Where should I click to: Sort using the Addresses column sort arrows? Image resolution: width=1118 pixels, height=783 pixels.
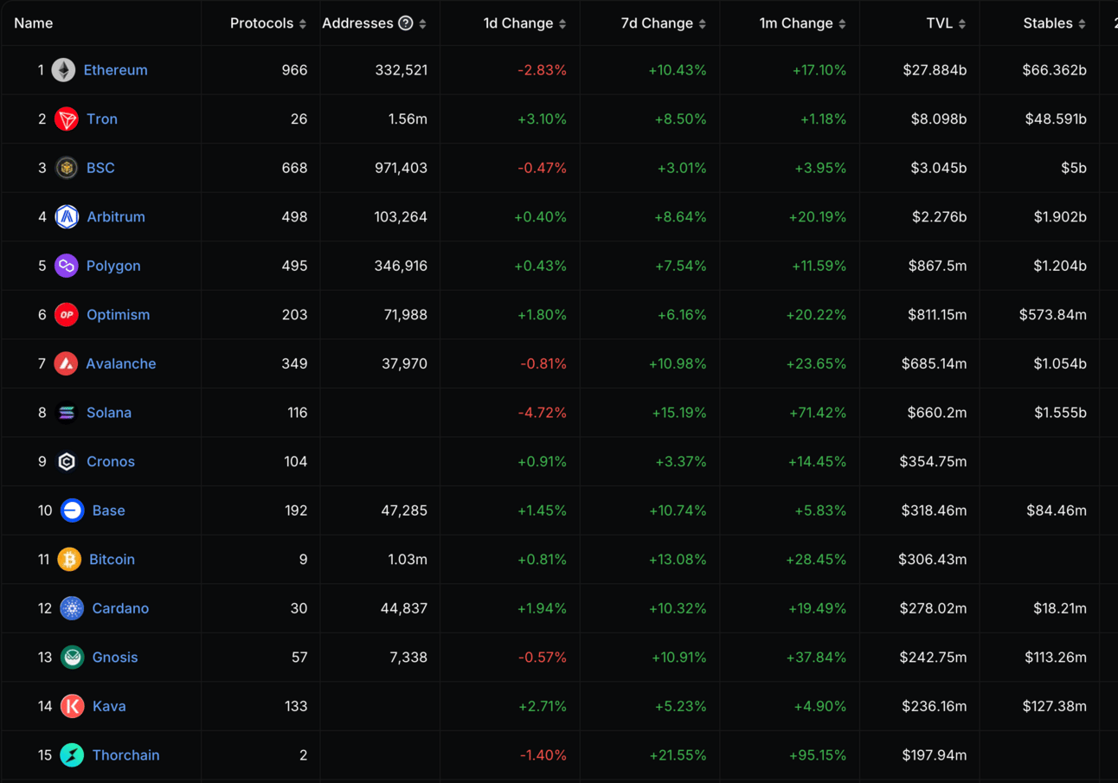click(x=422, y=24)
